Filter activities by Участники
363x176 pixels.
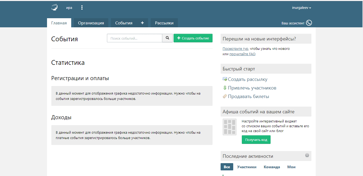[247, 167]
